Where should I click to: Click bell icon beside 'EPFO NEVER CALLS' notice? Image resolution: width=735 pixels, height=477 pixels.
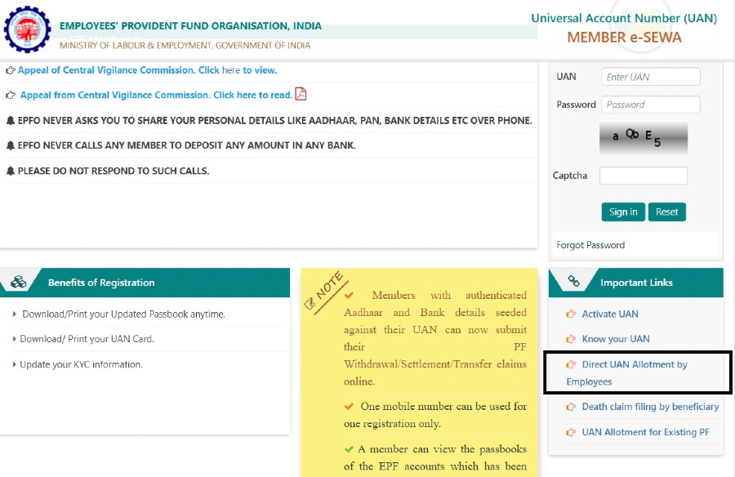click(11, 145)
